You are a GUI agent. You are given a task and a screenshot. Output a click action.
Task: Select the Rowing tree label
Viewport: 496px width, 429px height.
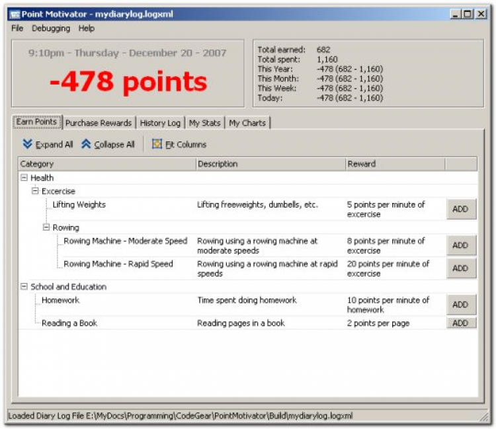click(65, 227)
